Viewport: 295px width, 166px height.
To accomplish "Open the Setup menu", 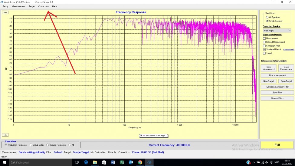I will pyautogui.click(x=5, y=6).
